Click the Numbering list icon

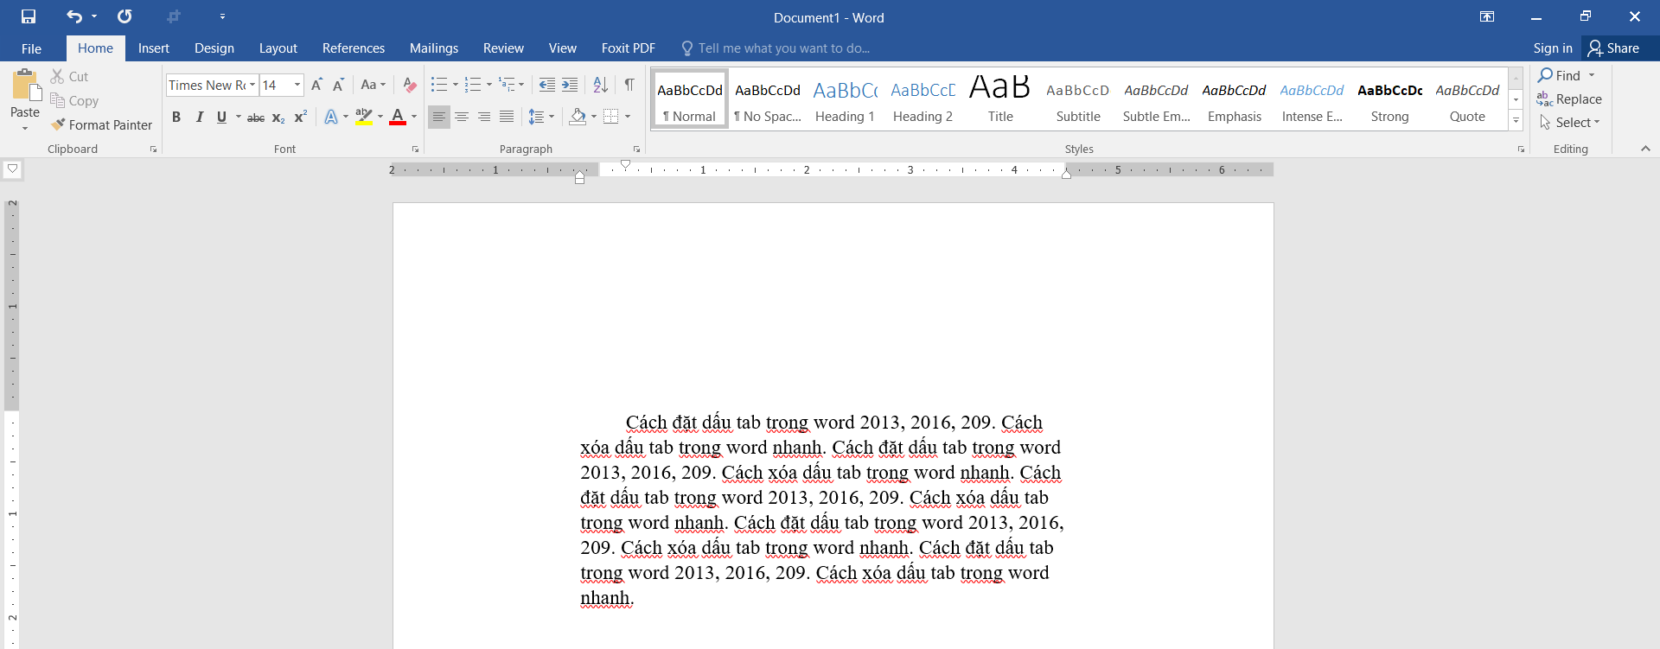click(473, 85)
